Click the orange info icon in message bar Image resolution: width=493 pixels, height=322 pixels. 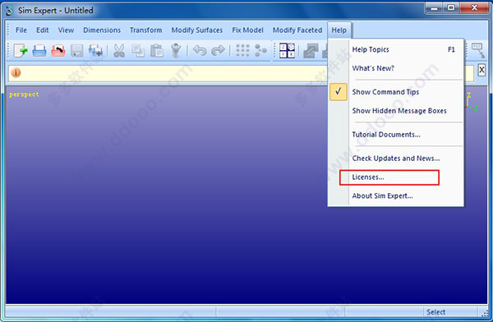click(x=16, y=72)
